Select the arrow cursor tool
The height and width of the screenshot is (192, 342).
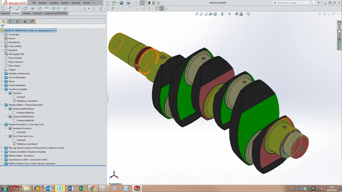[x=142, y=3]
